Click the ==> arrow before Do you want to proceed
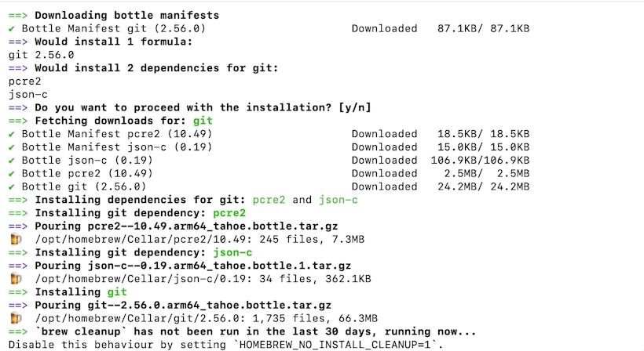The width and height of the screenshot is (644, 351). point(18,107)
